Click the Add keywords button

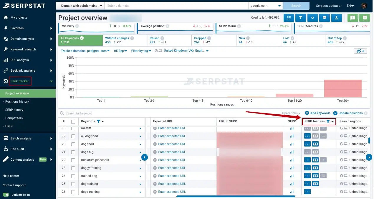[317, 113]
